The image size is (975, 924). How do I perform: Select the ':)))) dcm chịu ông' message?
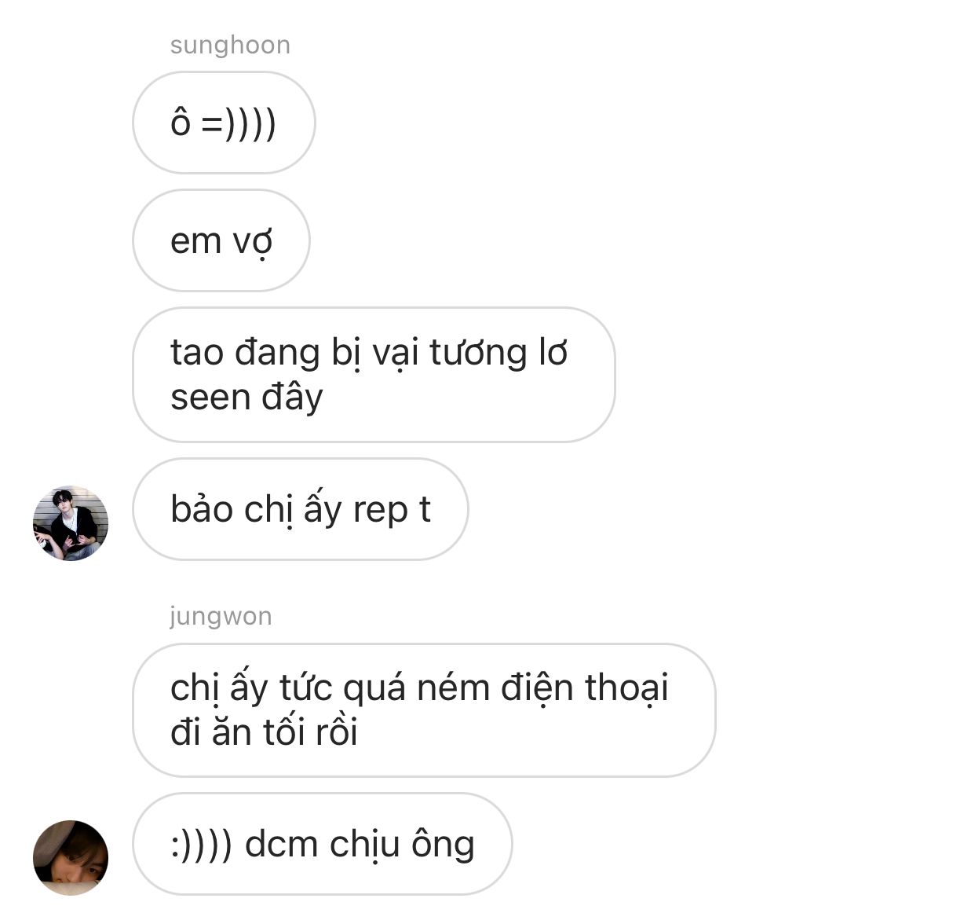coord(322,844)
